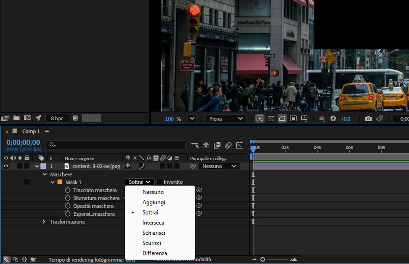Click the timeline layer search field
This screenshot has width=409, height=264.
pos(116,145)
